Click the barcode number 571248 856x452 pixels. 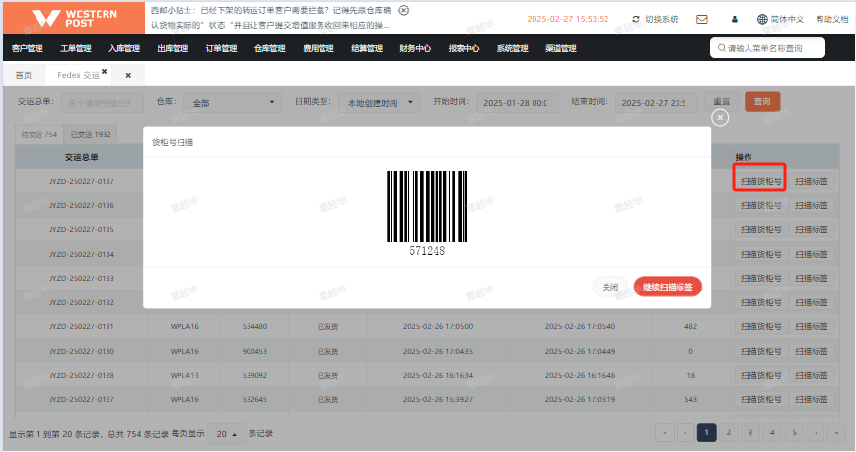pyautogui.click(x=427, y=251)
